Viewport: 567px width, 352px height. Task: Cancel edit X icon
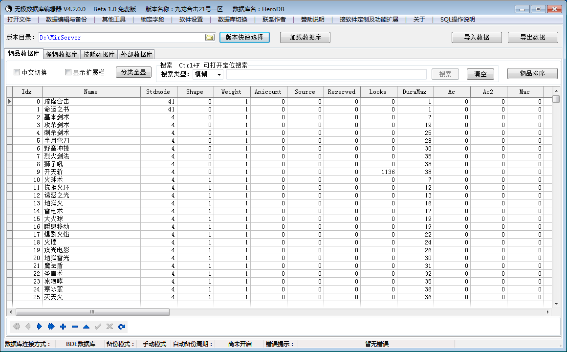pos(109,327)
